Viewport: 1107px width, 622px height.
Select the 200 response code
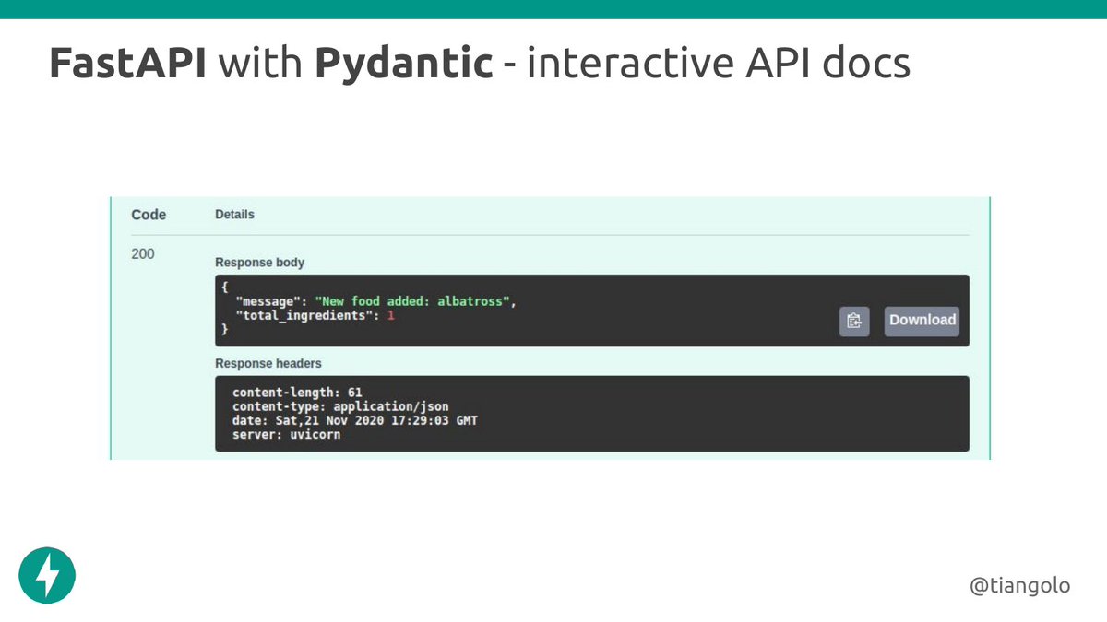tap(143, 253)
